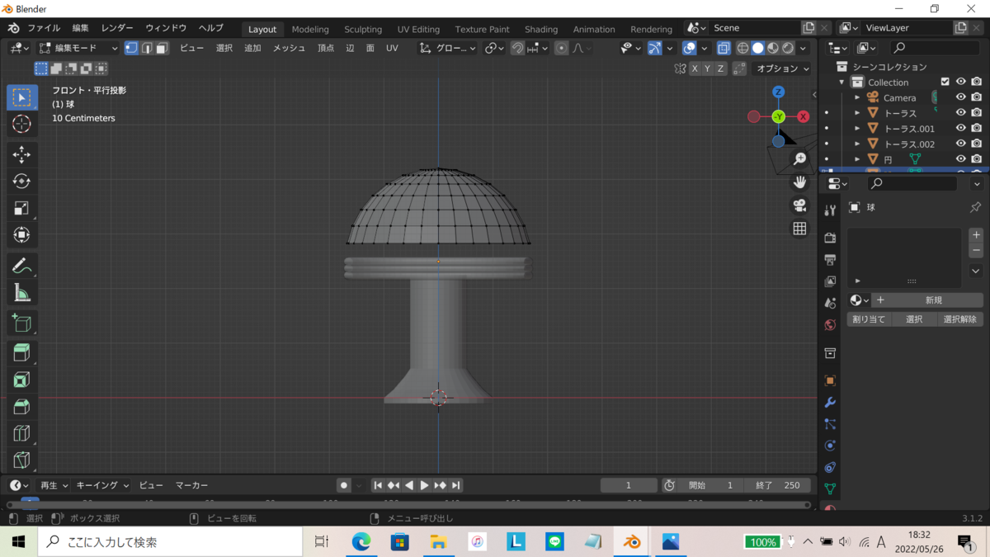This screenshot has height=557, width=990.
Task: Select the Measure tool
Action: [22, 292]
